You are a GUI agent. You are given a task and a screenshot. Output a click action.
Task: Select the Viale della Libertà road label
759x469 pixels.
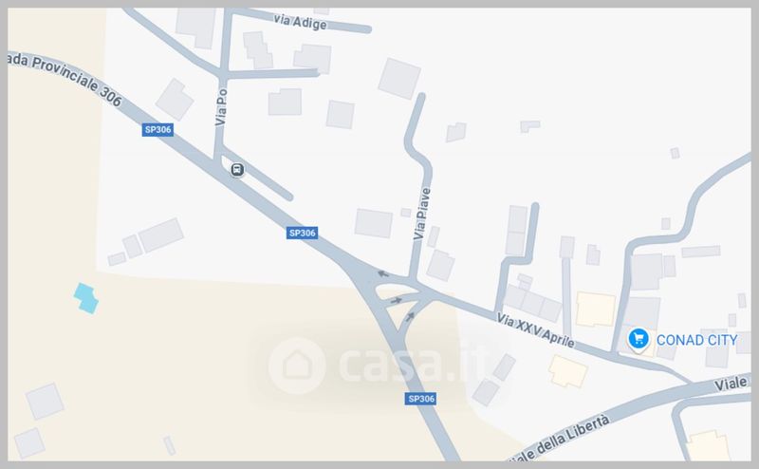click(560, 441)
